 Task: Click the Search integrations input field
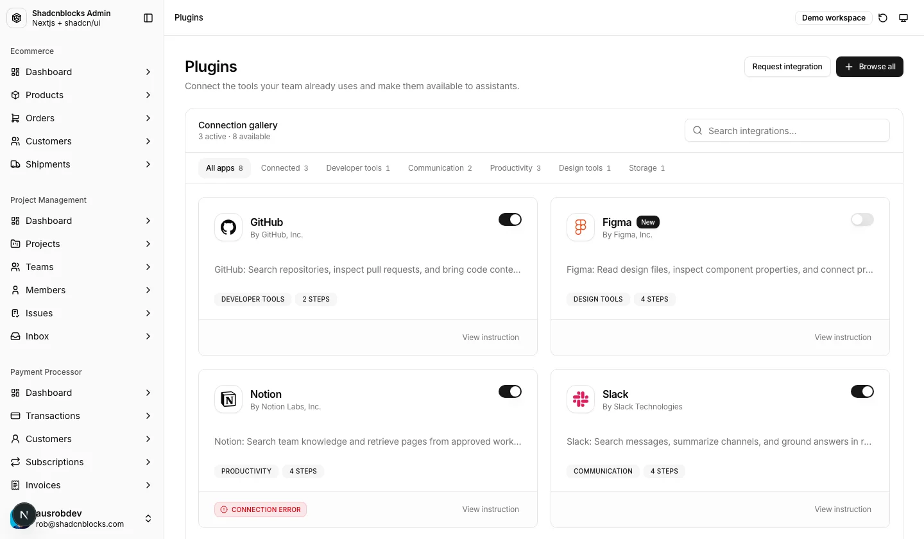pos(787,130)
